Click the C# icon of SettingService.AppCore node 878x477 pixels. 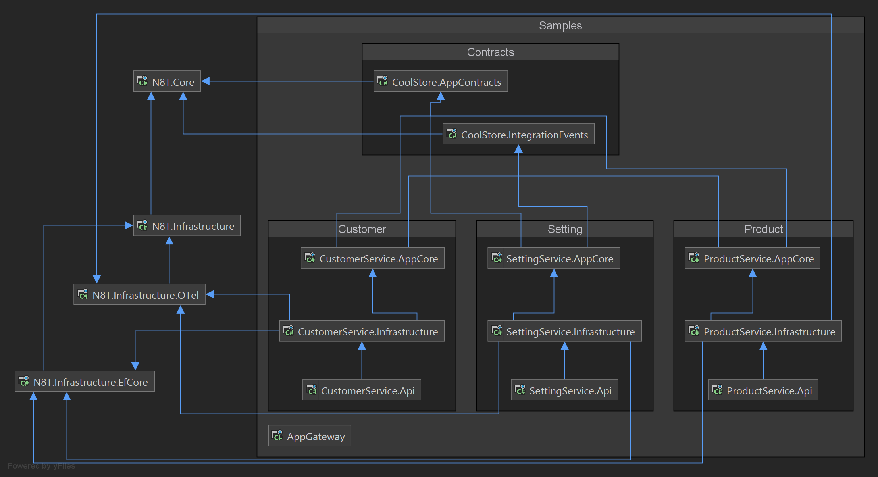tap(497, 258)
